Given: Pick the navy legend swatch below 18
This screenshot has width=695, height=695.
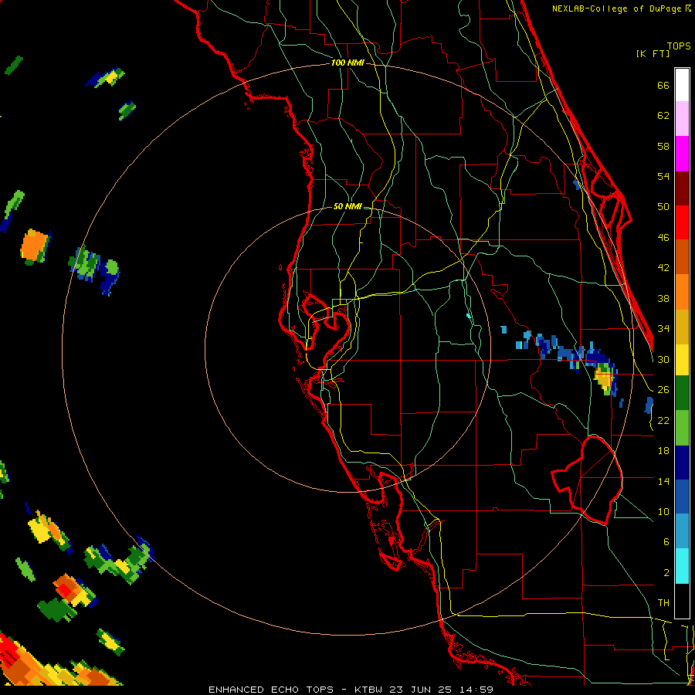Looking at the screenshot, I should (682, 463).
